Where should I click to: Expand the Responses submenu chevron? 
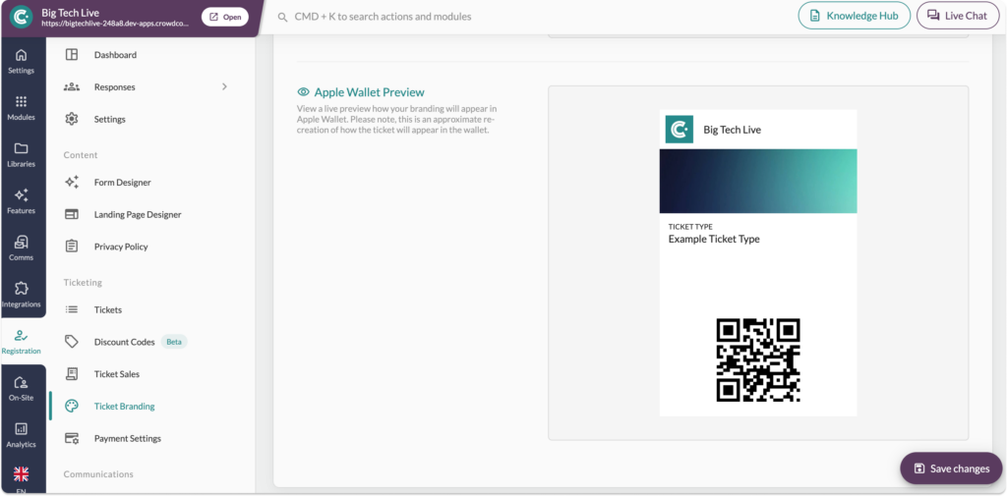pyautogui.click(x=224, y=87)
